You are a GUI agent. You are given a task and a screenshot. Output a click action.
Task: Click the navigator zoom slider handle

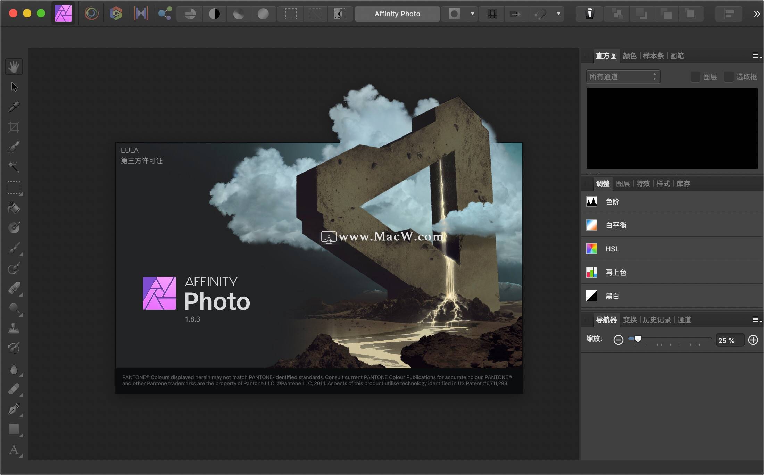pos(638,340)
